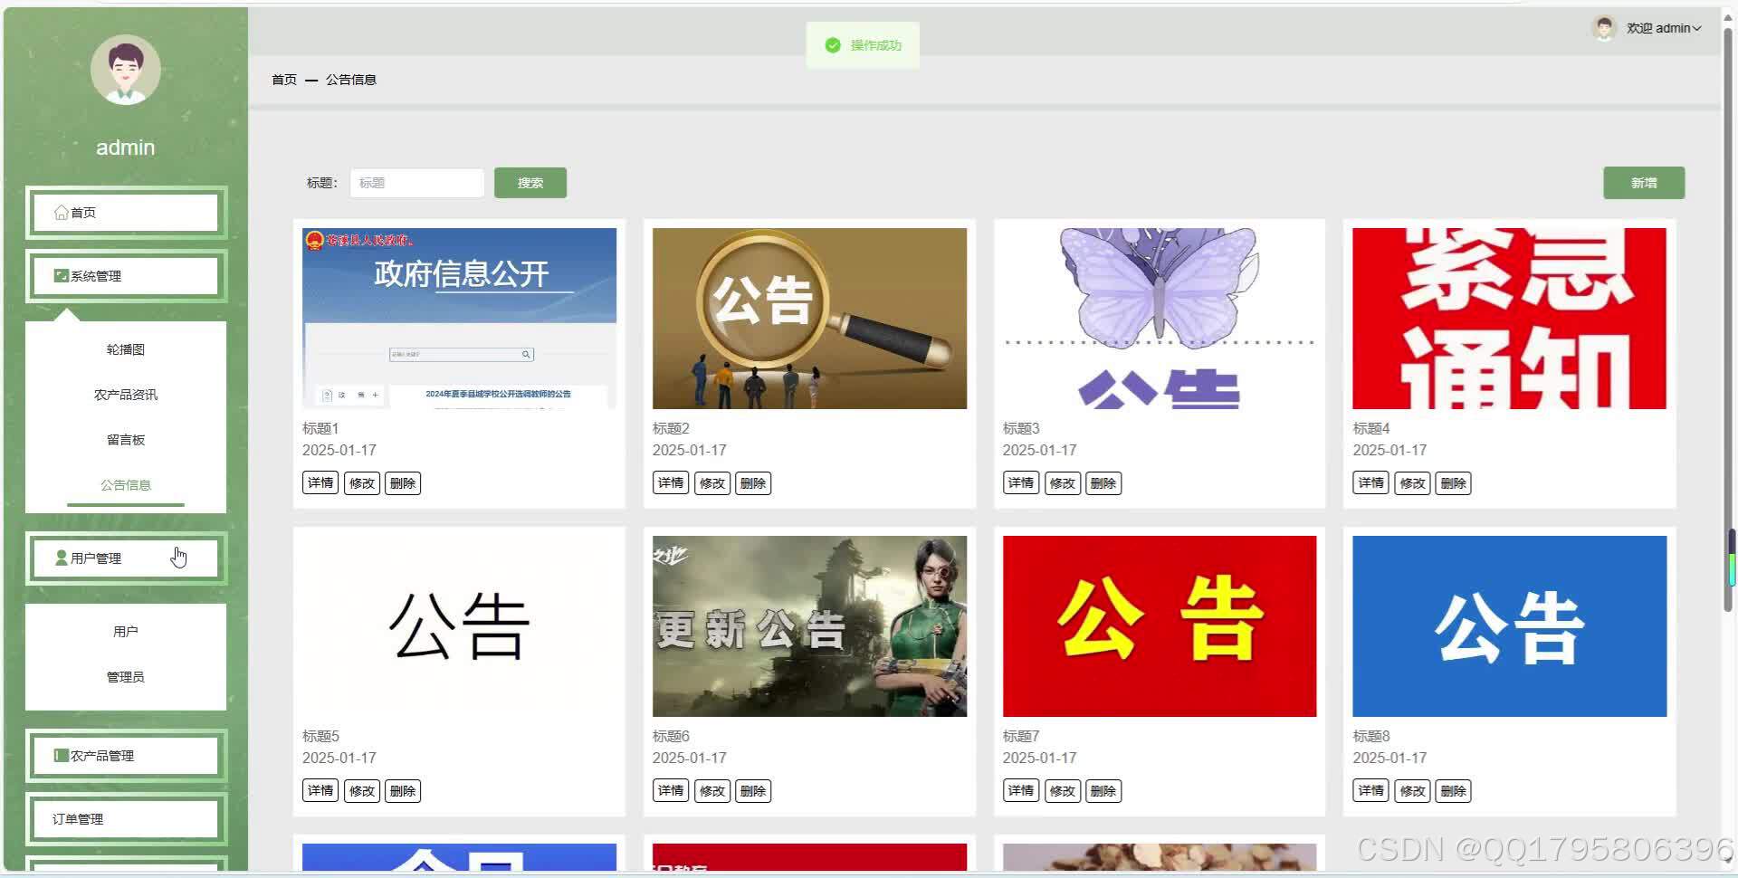
Task: Open the 订单管理 order management section
Action: click(125, 818)
